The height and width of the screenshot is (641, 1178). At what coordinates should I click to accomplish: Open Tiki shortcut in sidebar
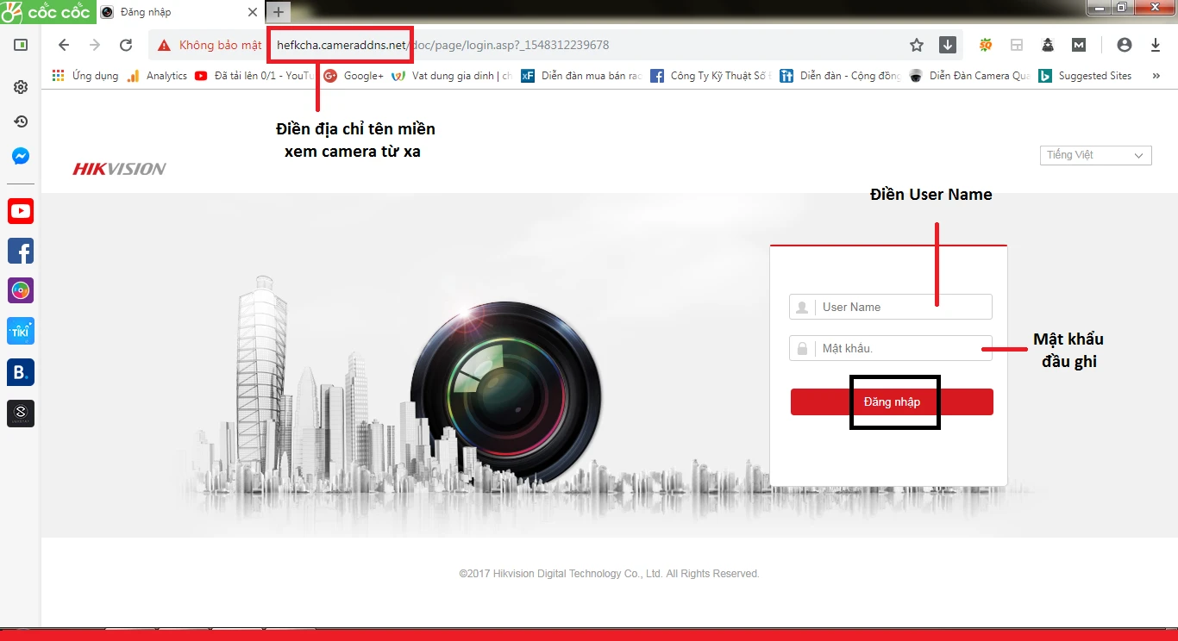tap(21, 332)
